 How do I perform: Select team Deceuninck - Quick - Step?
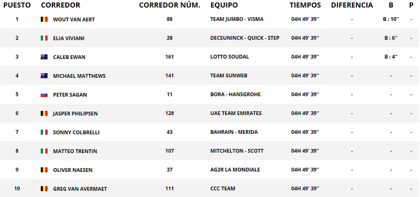[244, 38]
